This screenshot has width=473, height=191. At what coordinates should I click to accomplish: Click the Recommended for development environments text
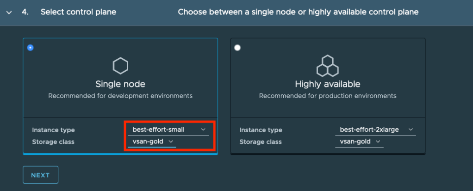(x=120, y=96)
